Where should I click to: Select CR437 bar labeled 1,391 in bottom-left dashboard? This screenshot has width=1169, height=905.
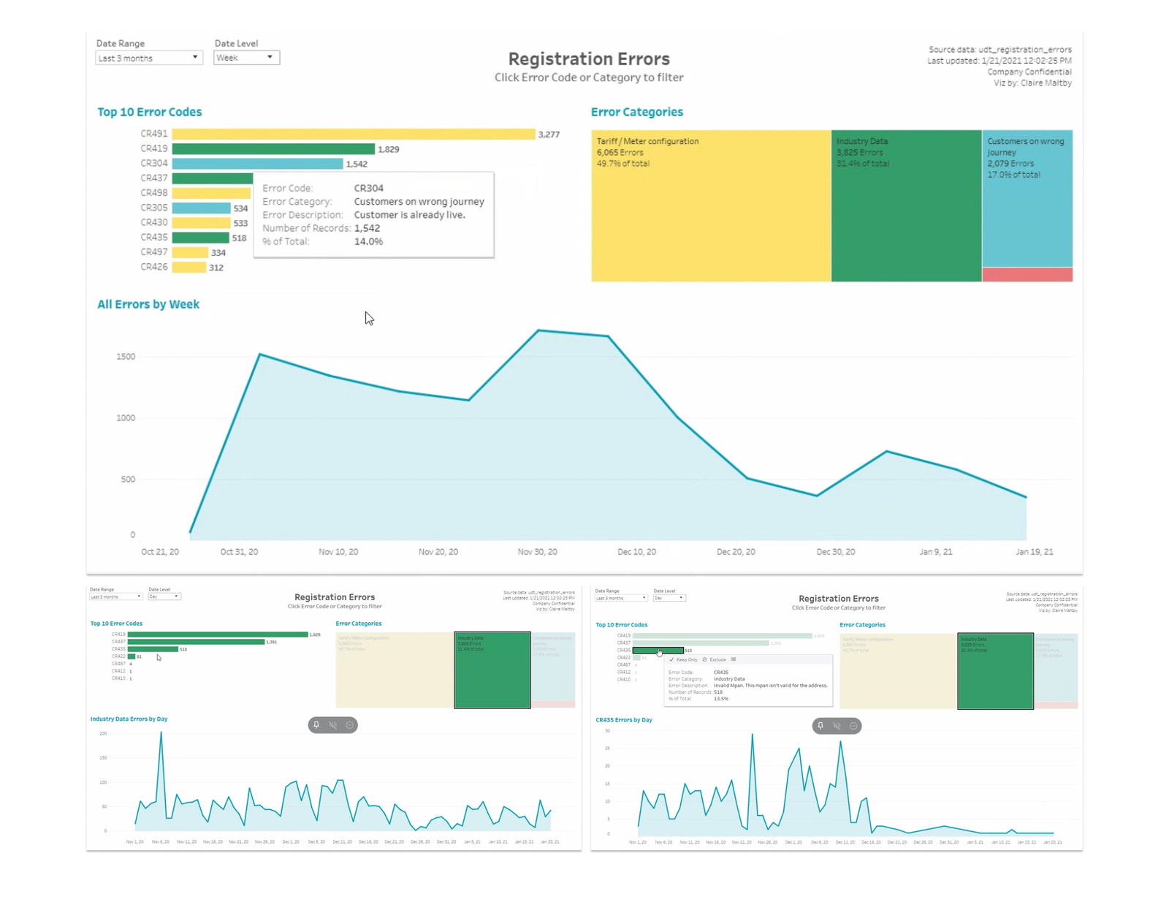click(196, 642)
